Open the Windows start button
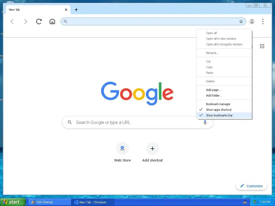The width and height of the screenshot is (275, 206). pos(13,202)
